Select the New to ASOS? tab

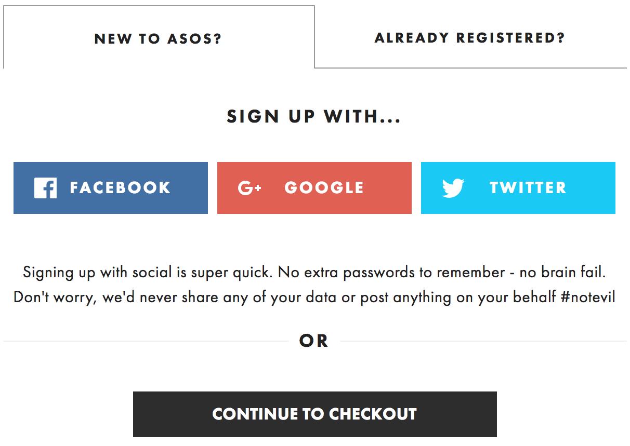tap(159, 37)
